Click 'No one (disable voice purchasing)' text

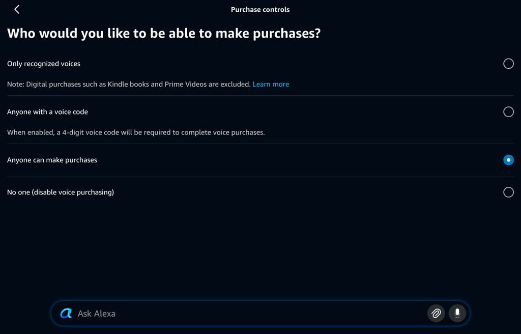point(61,192)
